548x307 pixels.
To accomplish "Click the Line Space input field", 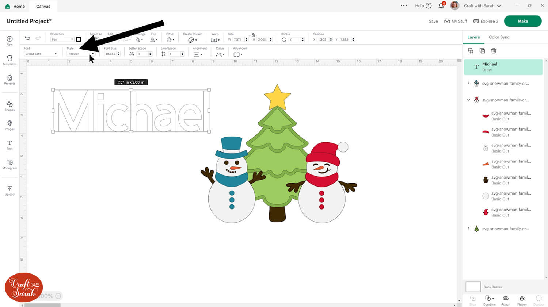I will [x=175, y=54].
